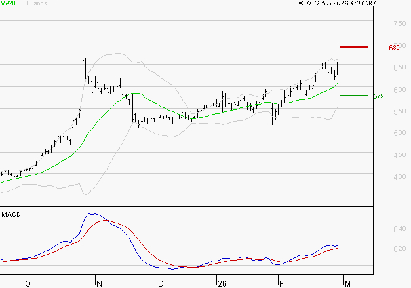Click the 26 year axis label
411x288 pixels.
222,284
